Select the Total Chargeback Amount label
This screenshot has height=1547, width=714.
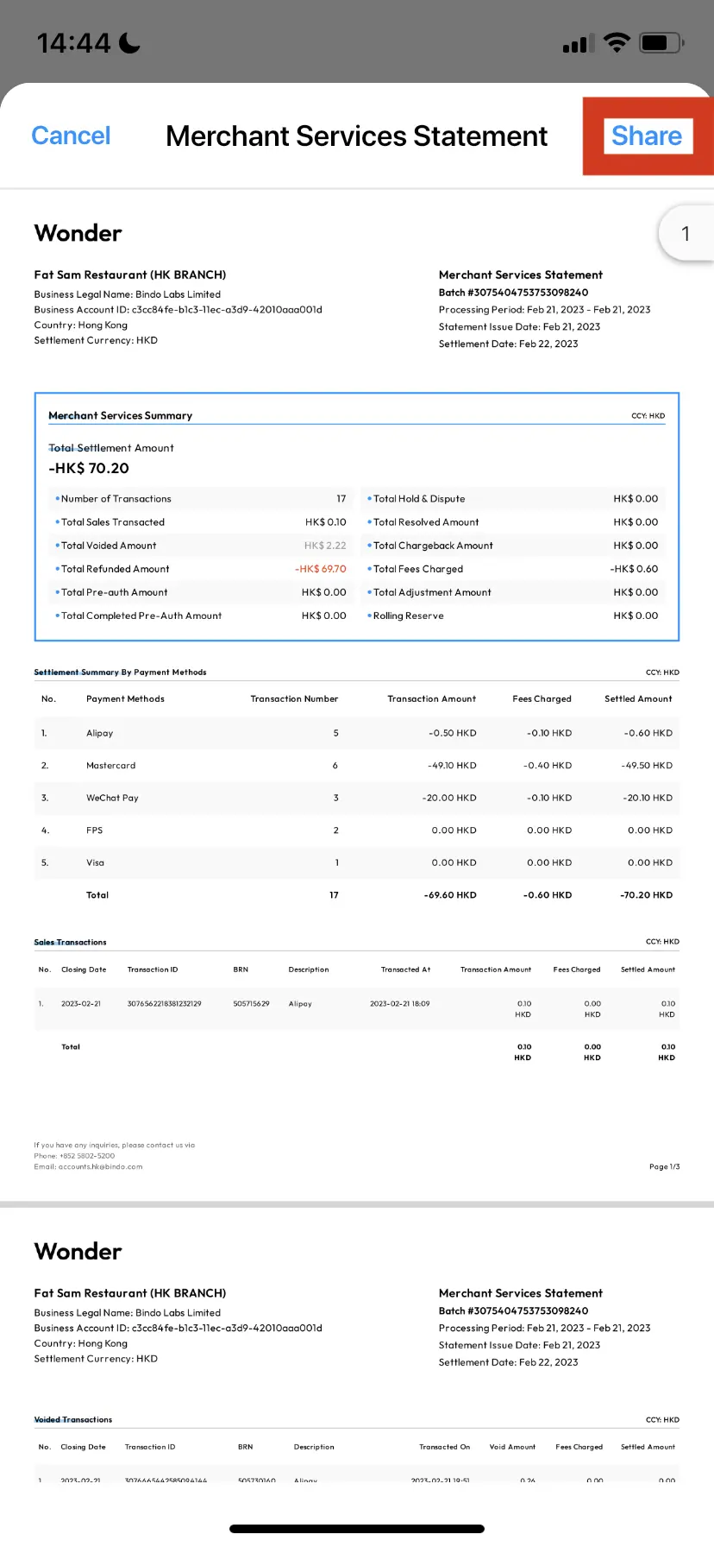[x=433, y=546]
